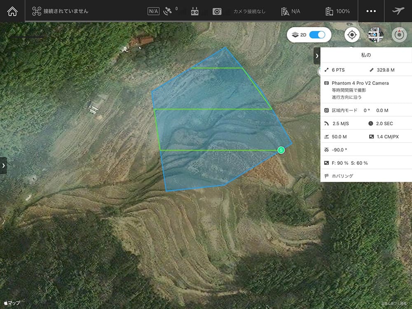Click the 0 ° course angle value

[x=367, y=110]
